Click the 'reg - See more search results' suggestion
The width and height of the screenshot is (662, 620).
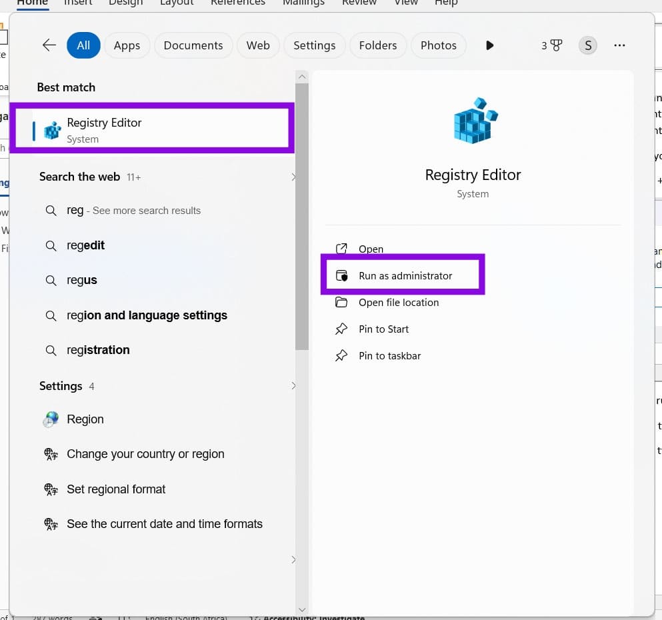pos(133,210)
